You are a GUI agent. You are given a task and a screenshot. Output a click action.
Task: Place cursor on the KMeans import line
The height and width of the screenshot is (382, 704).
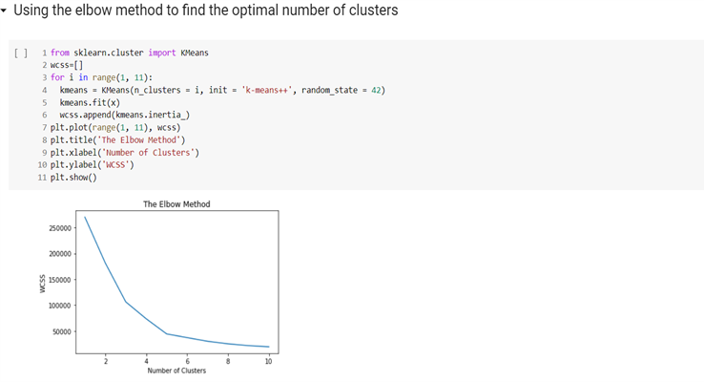(x=130, y=53)
